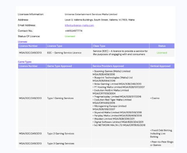Click Pariplay Malta Limited entry
Image resolution: width=187 pixels, height=153 pixels.
pos(117,116)
